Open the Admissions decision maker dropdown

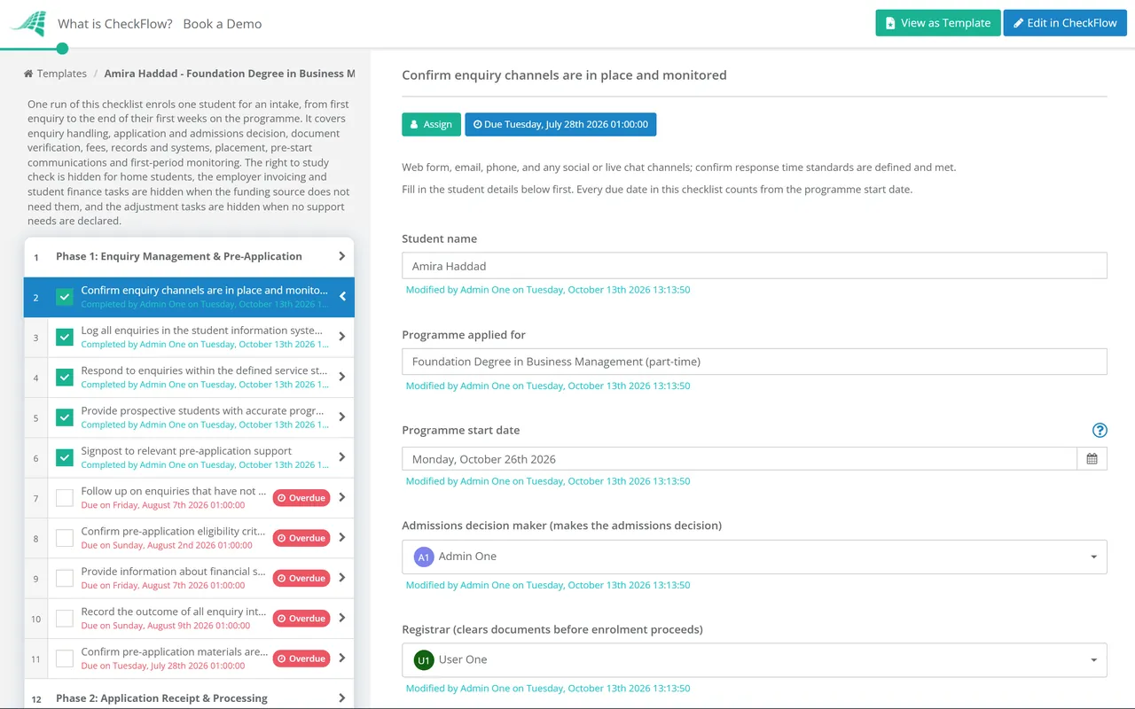click(754, 557)
